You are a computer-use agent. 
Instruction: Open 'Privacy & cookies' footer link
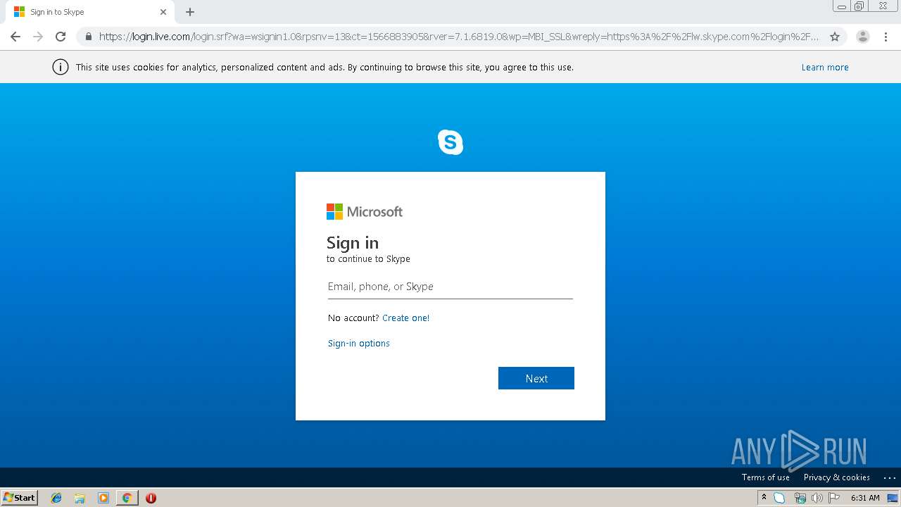pyautogui.click(x=837, y=477)
